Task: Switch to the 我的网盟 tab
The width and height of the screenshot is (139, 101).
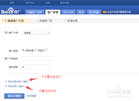Action: [94, 12]
